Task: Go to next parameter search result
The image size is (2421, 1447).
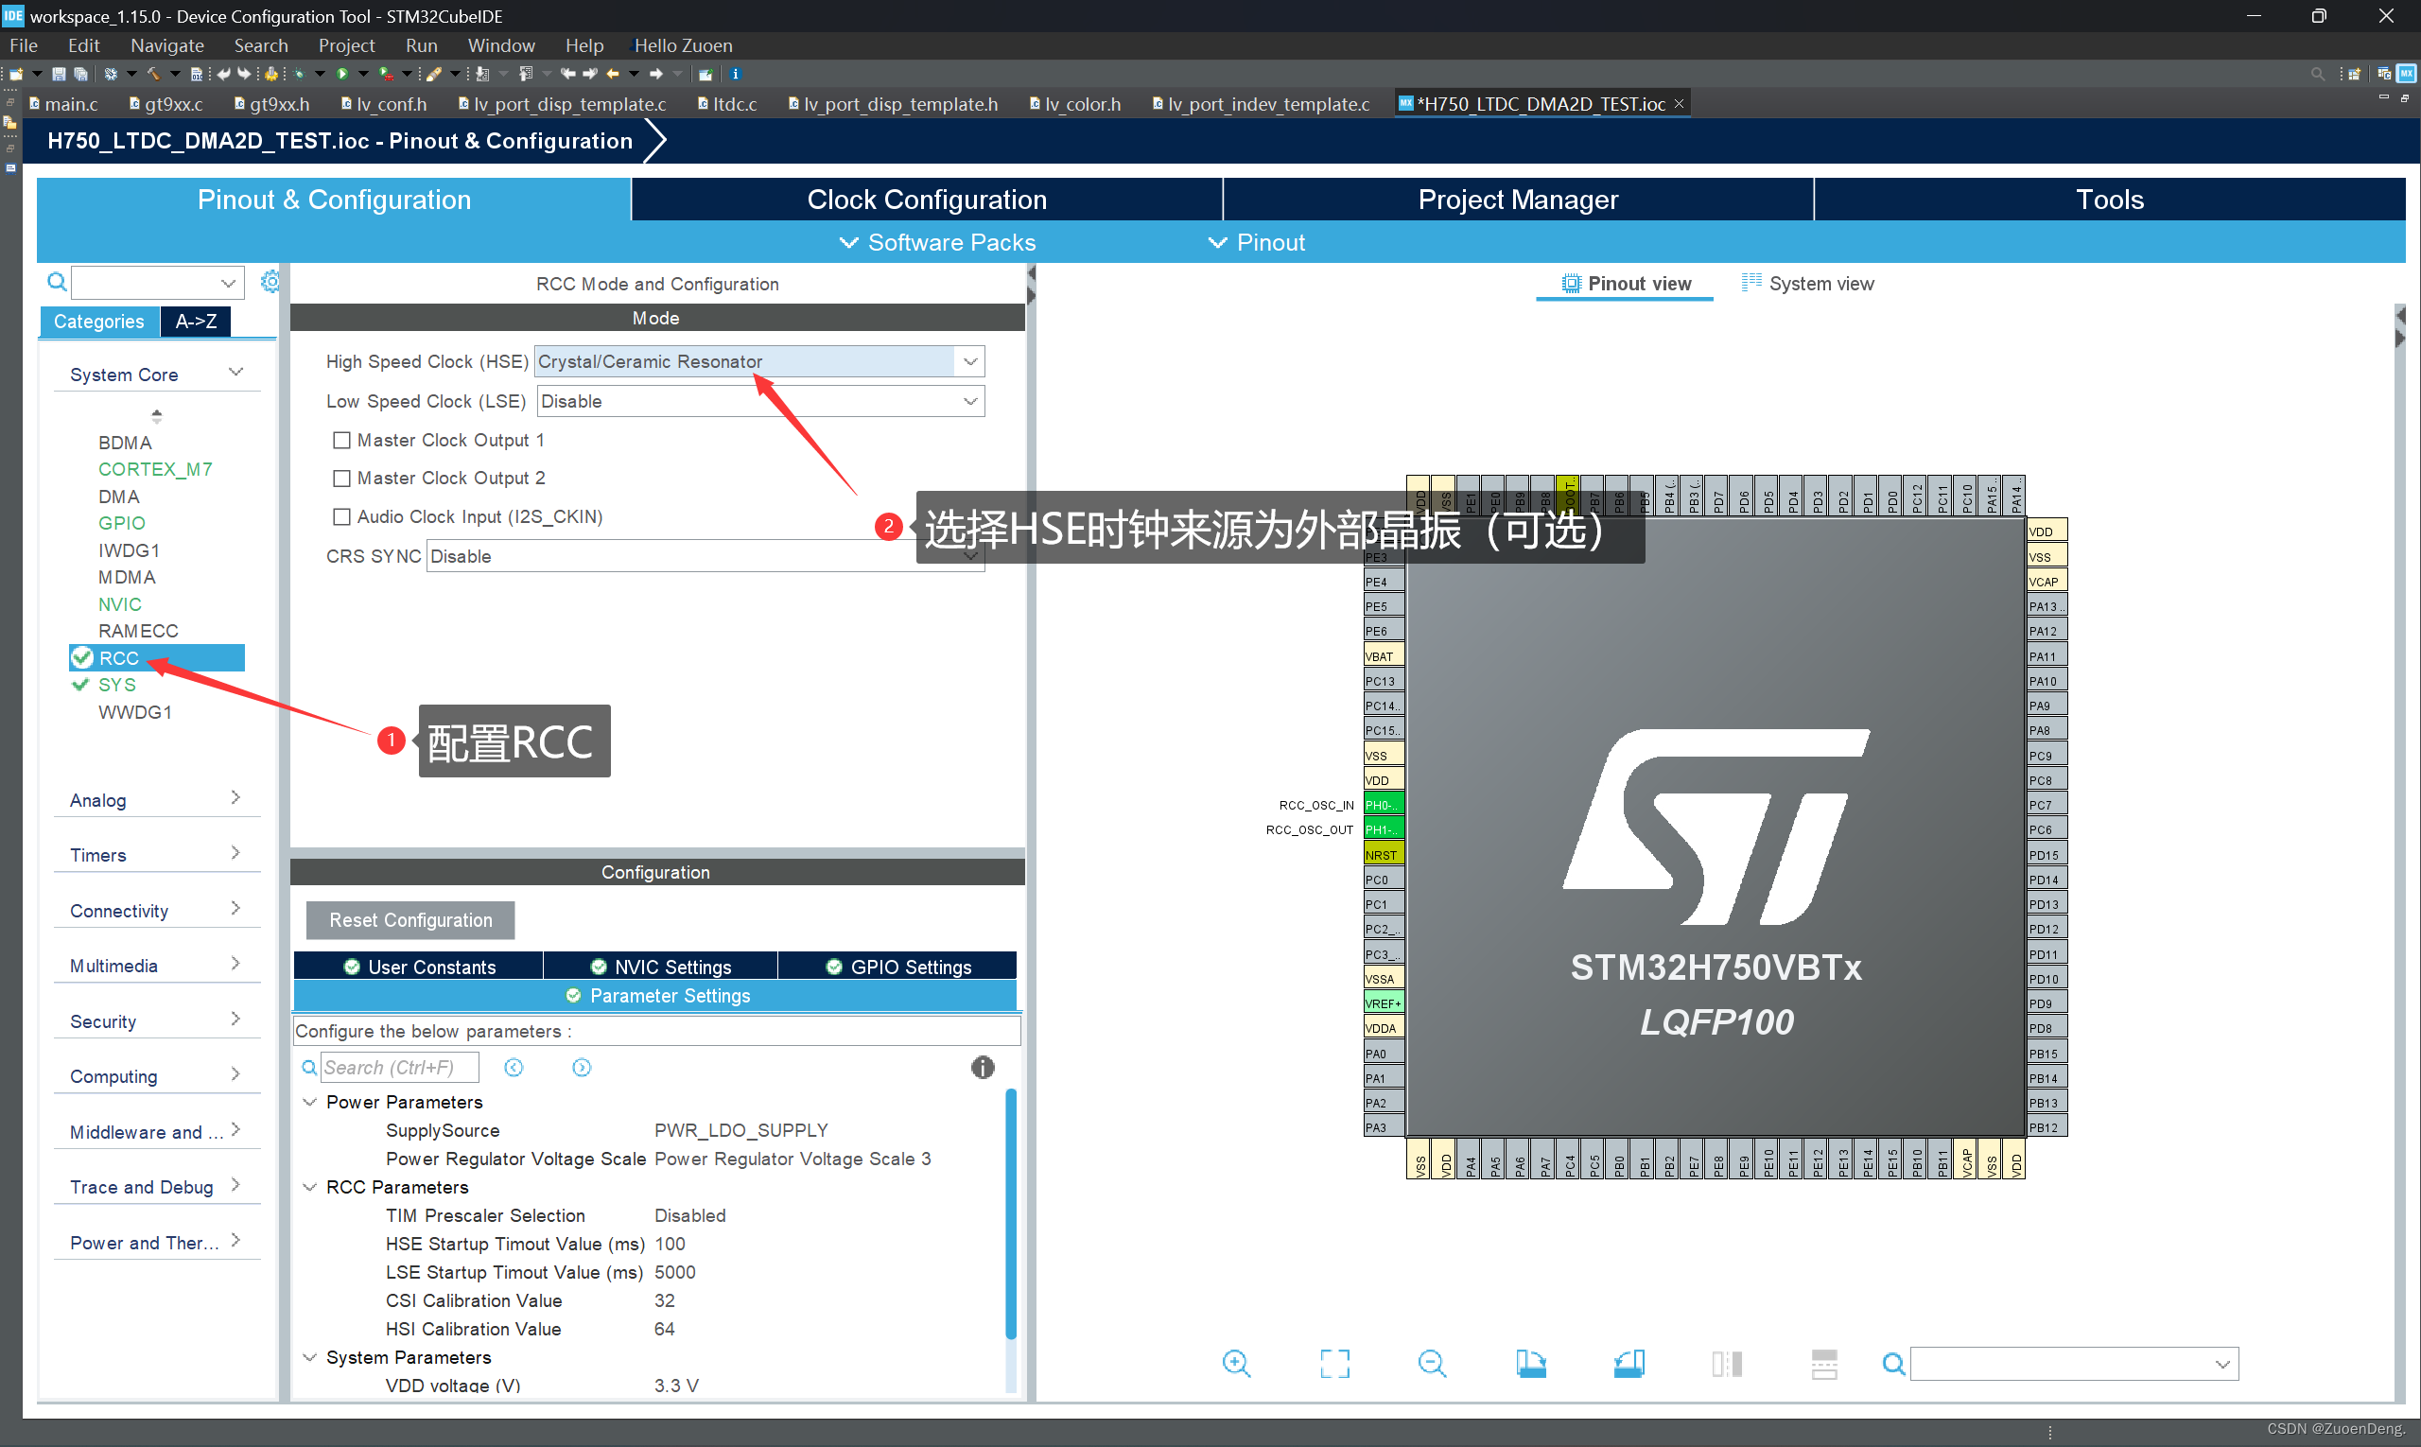Action: (581, 1068)
